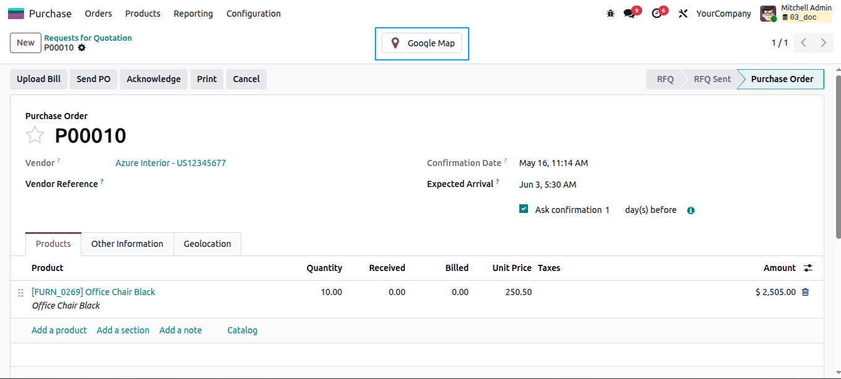Click the Acknowledge button
This screenshot has width=841, height=379.
click(x=154, y=79)
